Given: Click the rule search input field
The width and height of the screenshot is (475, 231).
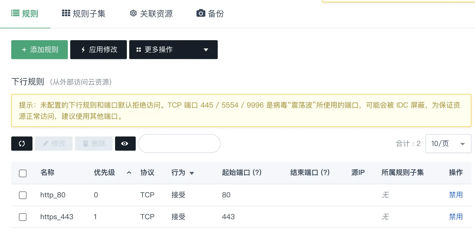Looking at the screenshot, I should (x=179, y=144).
